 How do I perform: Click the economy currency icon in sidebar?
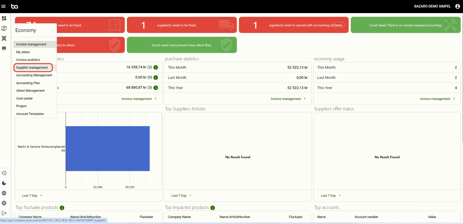click(x=4, y=28)
